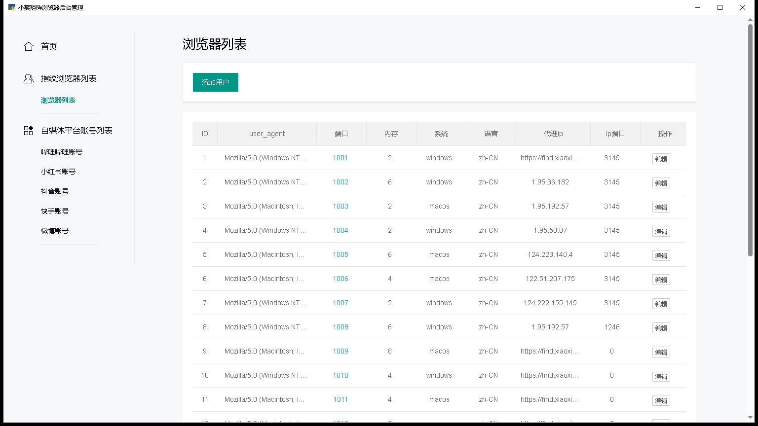Click the grid icon beside 自媒体平台账号列表
Screen dimensions: 758x426
(29, 130)
